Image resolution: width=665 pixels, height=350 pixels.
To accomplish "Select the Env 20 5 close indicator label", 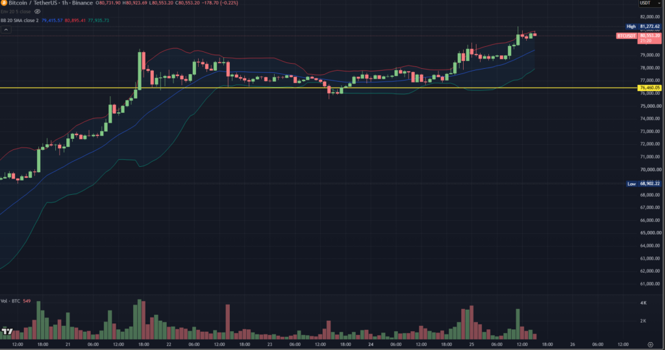I will click(16, 12).
